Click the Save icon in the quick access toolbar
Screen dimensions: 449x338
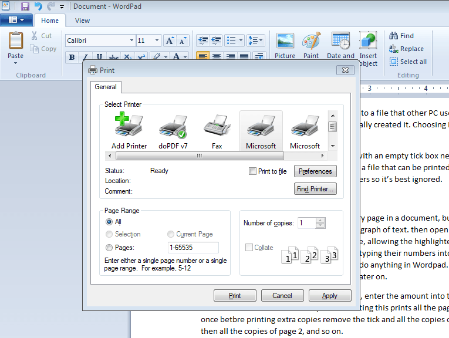25,6
